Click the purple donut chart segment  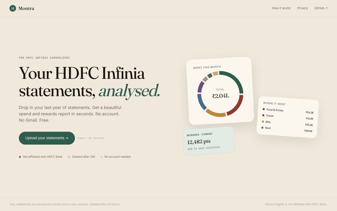pos(201,87)
